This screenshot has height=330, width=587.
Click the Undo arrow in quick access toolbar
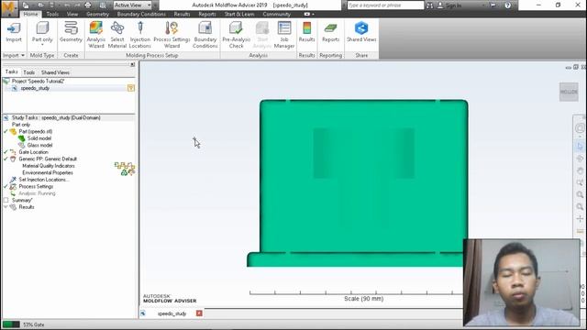coord(67,5)
